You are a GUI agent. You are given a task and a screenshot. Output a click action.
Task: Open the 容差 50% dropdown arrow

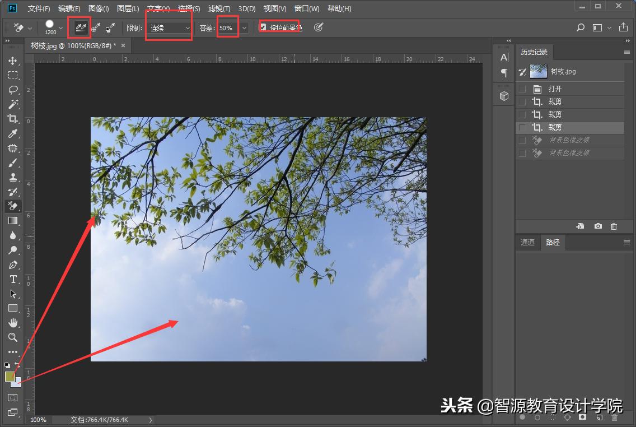tap(244, 27)
